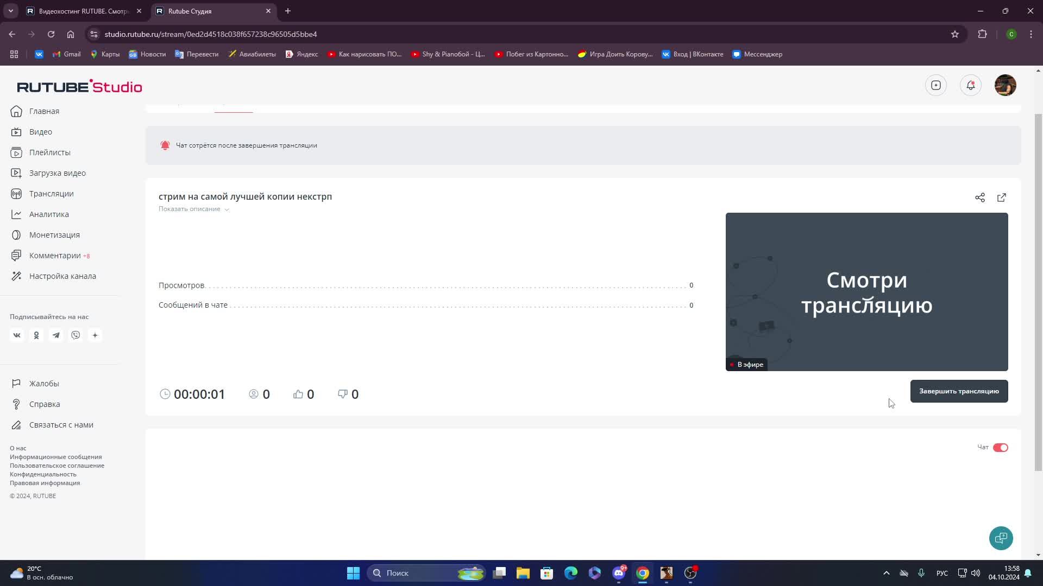
Task: Open a new browser tab
Action: coord(288,11)
